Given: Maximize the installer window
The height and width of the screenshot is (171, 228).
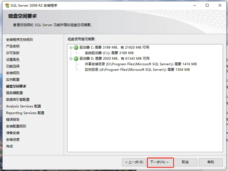Looking at the screenshot, I should pyautogui.click(x=207, y=5).
